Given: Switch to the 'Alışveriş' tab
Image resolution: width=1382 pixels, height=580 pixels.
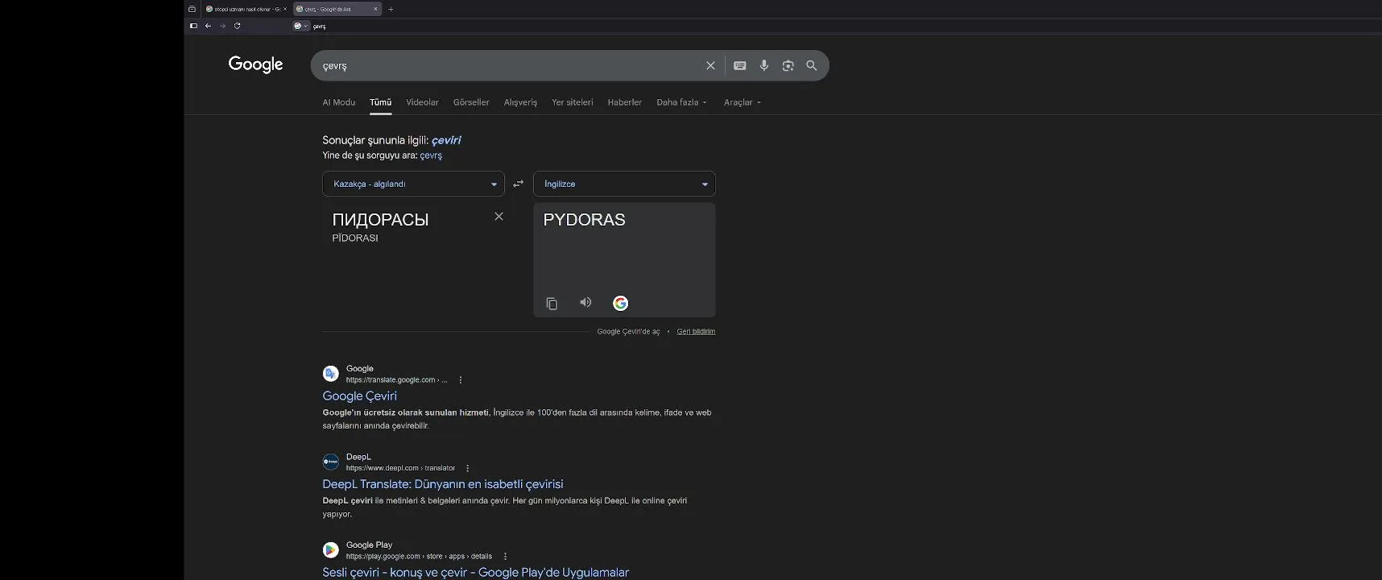Looking at the screenshot, I should coord(520,102).
